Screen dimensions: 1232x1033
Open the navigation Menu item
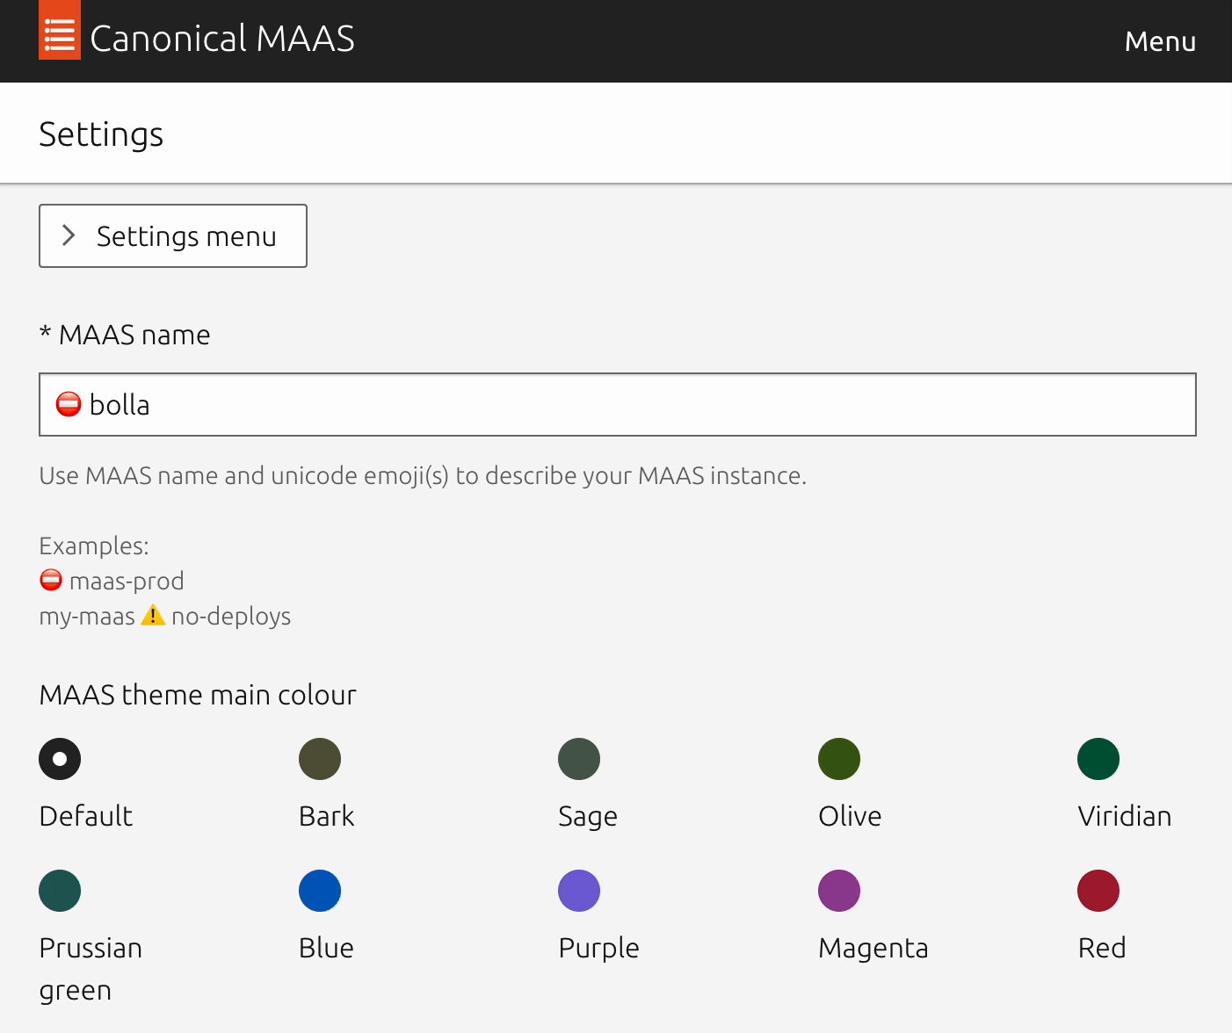(x=1160, y=40)
